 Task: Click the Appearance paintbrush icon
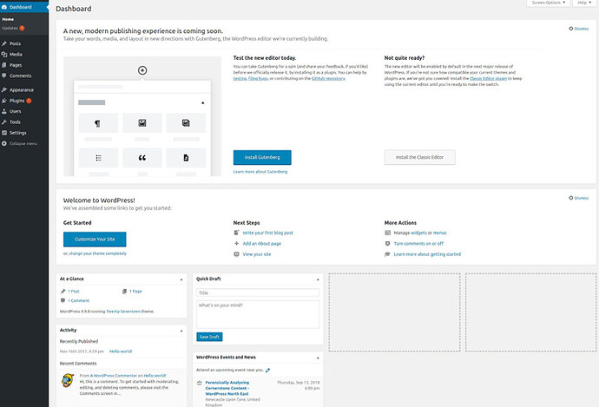tap(4, 89)
